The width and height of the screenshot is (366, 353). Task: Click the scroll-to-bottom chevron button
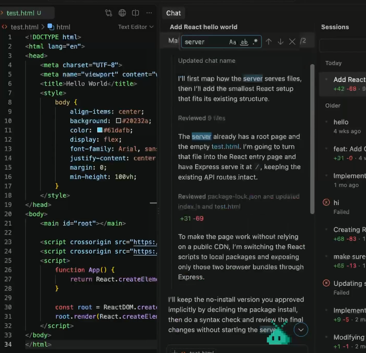click(300, 329)
